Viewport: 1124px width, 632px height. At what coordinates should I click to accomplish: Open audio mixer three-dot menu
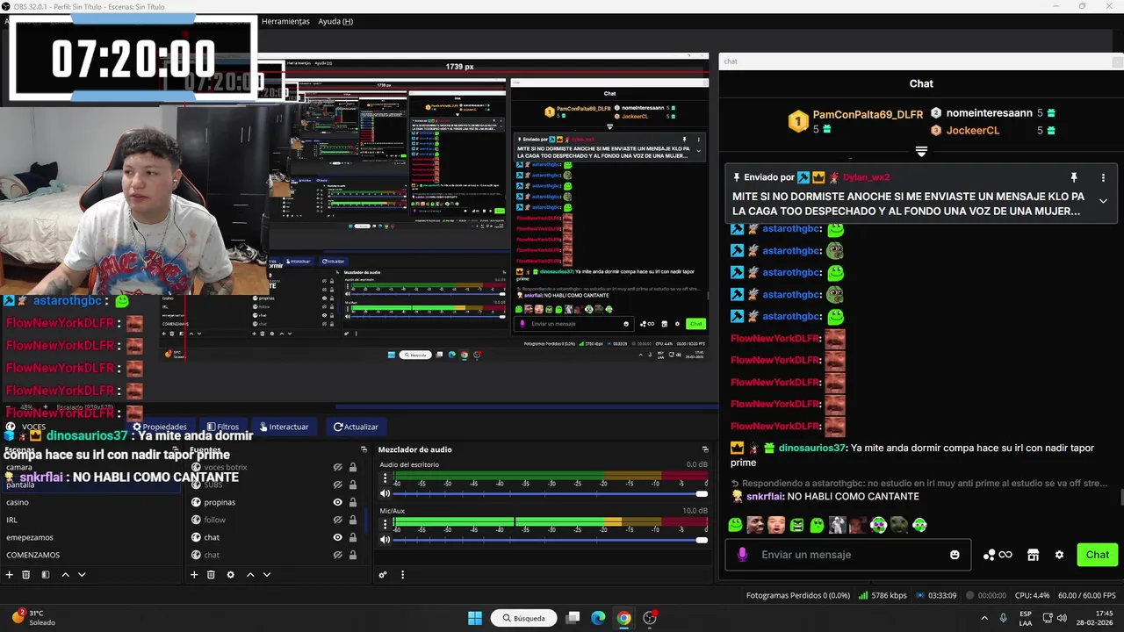tap(402, 575)
